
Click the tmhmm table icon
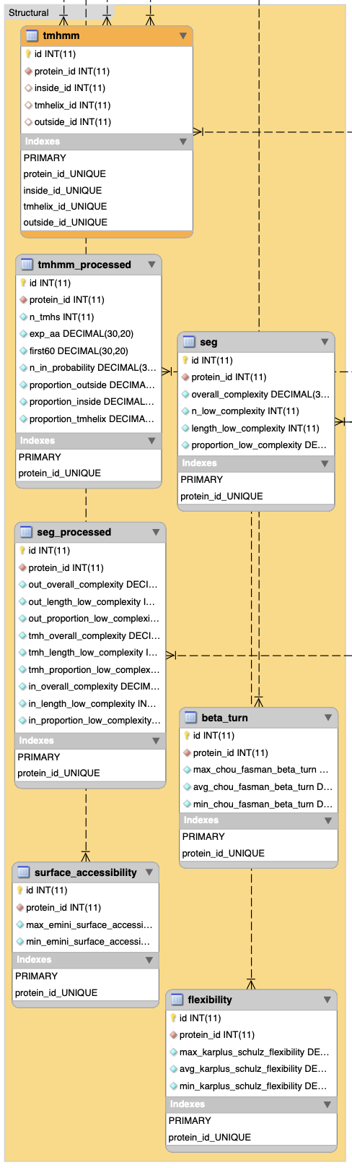(32, 35)
